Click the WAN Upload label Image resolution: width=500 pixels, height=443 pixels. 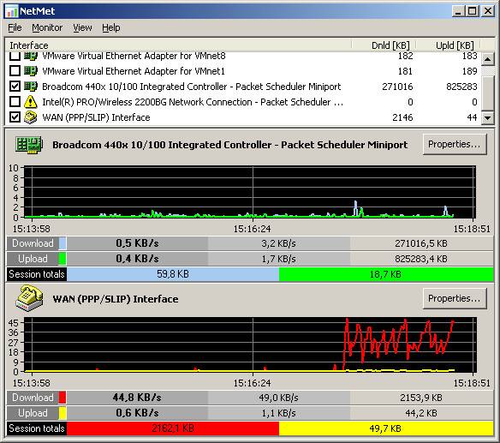click(x=33, y=413)
